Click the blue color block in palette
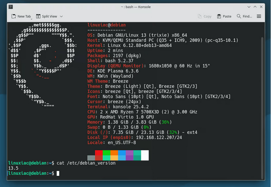 (x=122, y=153)
